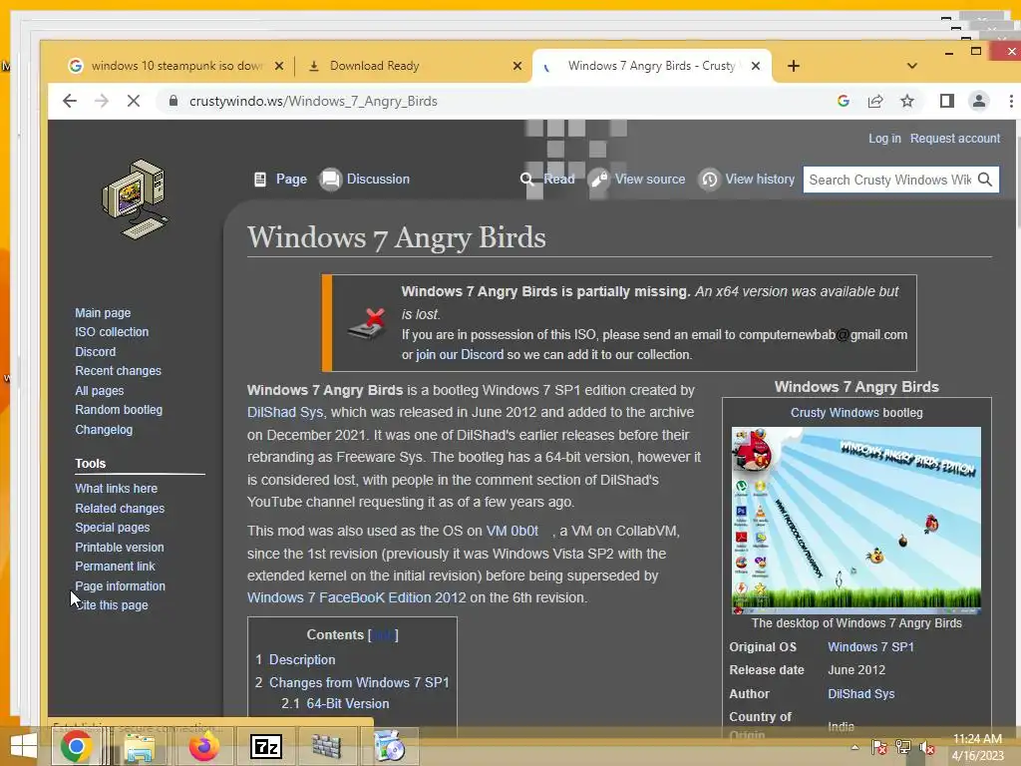This screenshot has height=766, width=1021.
Task: Open ISO collection link
Action: [112, 331]
